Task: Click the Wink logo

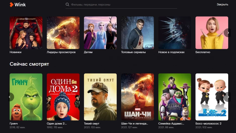Action: [18, 5]
